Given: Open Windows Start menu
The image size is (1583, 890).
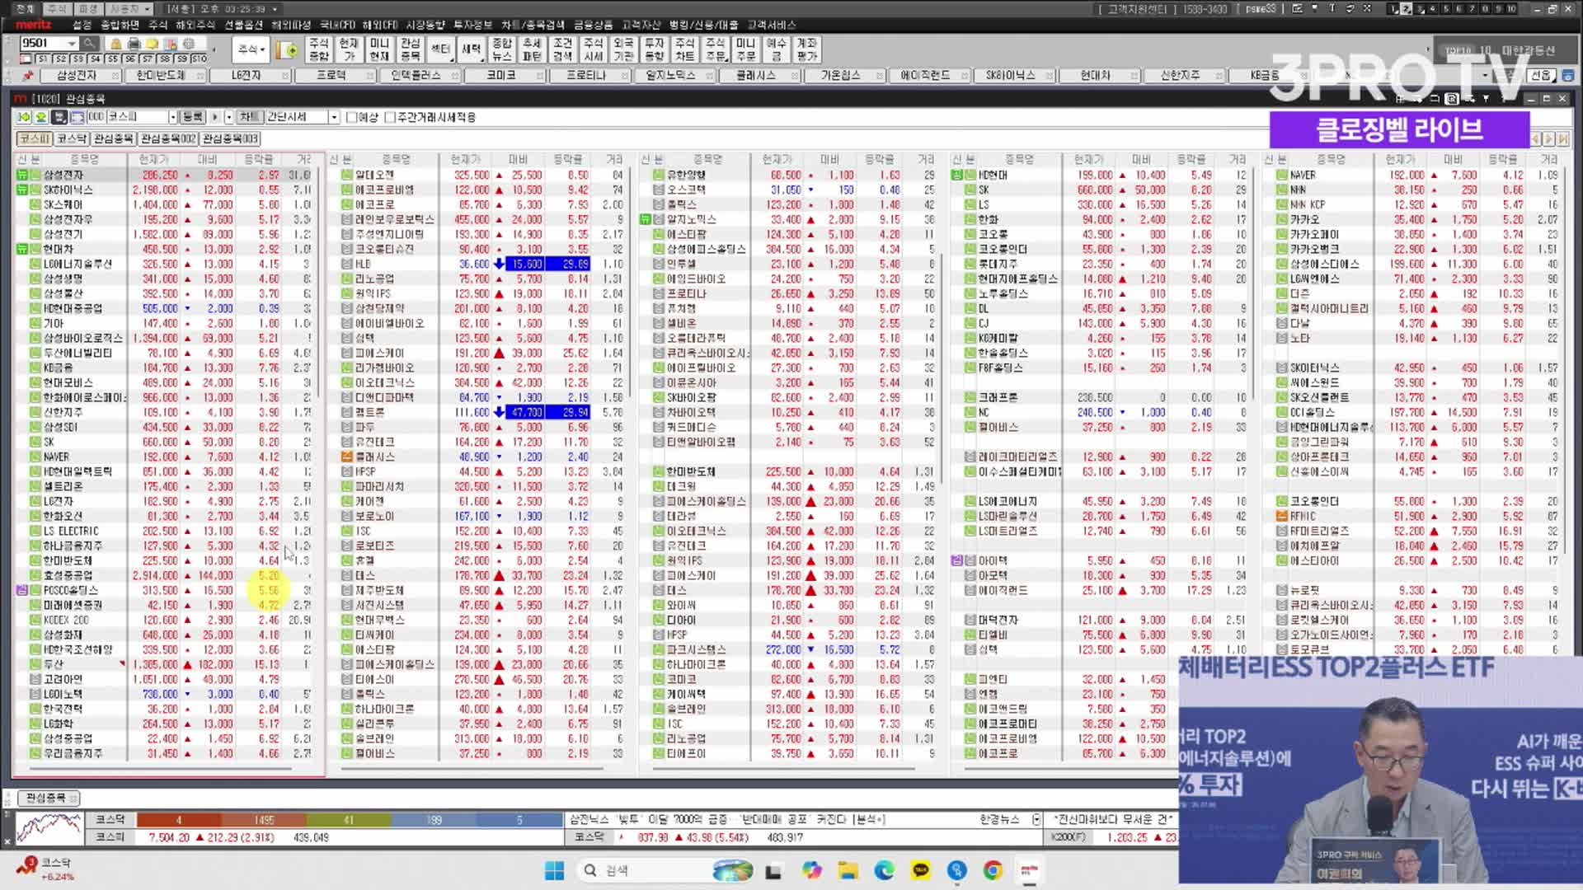Looking at the screenshot, I should [x=554, y=870].
